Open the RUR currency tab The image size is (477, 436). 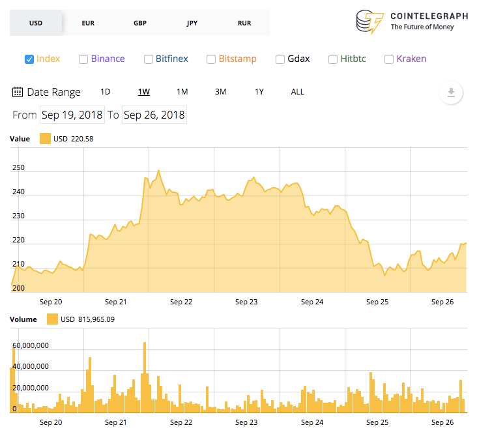(244, 23)
